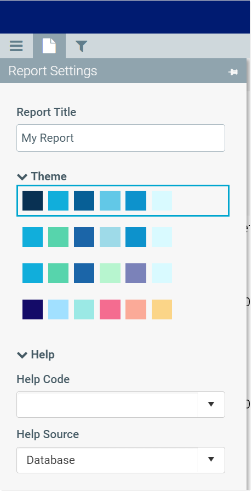
Task: Choose the dark navy swatch in first theme
Action: pos(32,201)
